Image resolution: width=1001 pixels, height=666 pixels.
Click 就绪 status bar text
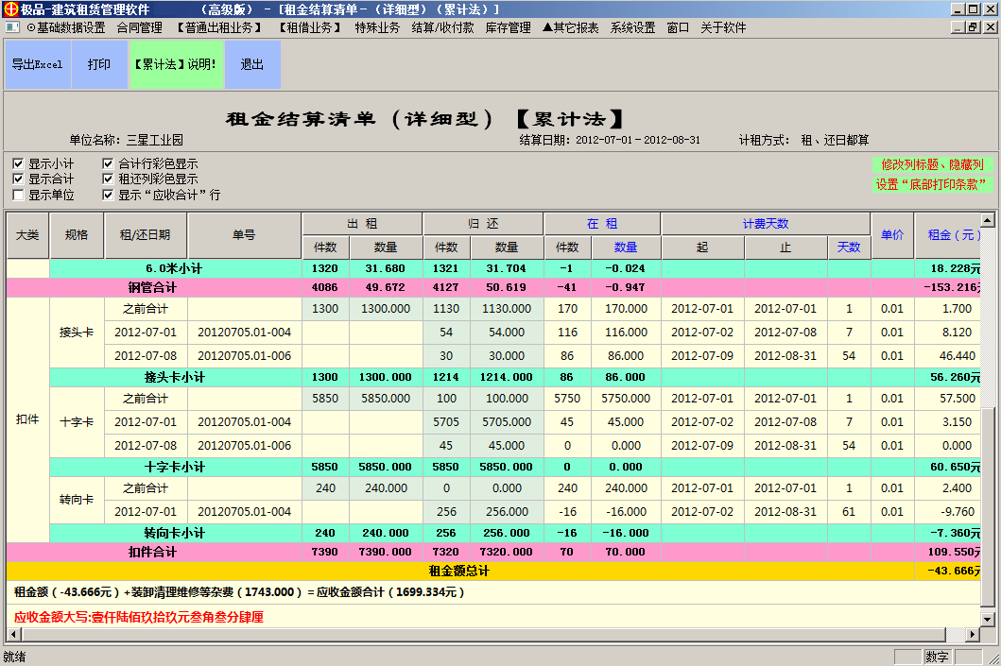(x=15, y=657)
